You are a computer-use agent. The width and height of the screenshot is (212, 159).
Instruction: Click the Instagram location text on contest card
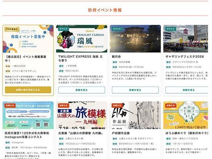tap(18, 142)
